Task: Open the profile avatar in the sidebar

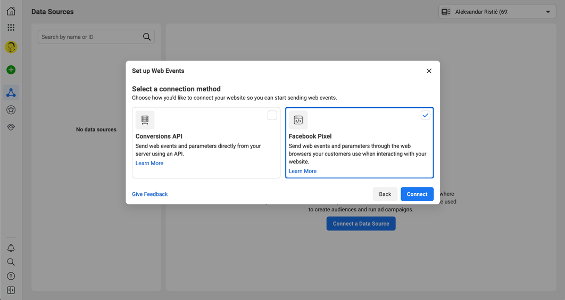Action: tap(11, 47)
